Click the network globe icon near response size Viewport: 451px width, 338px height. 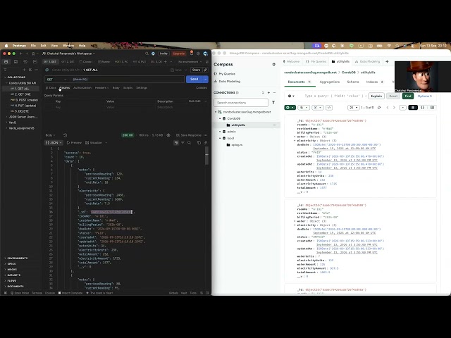coord(168,135)
